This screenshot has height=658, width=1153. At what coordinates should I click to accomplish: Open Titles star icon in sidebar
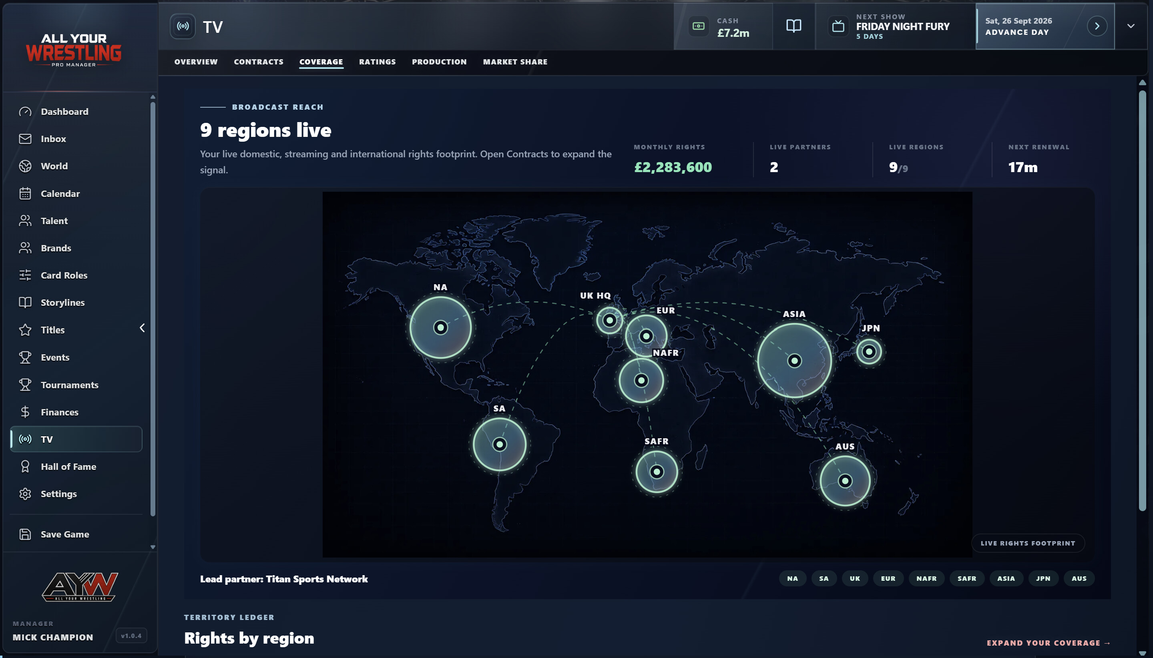pos(25,330)
